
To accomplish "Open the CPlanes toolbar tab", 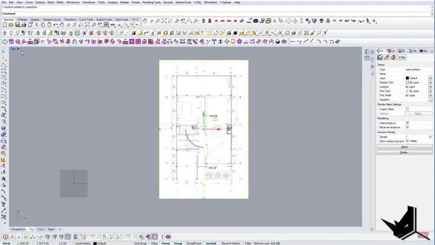I will click(22, 19).
